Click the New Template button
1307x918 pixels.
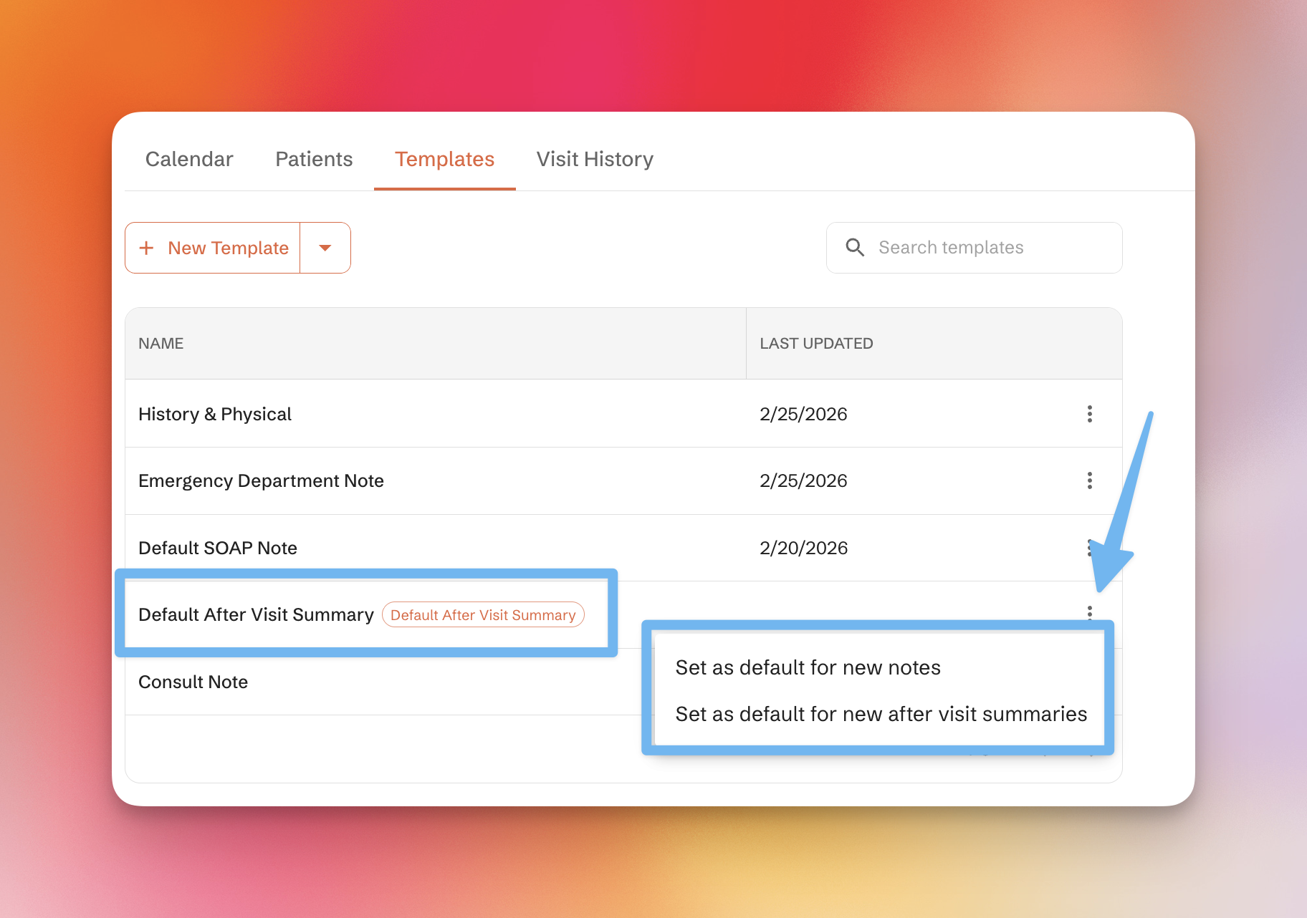[214, 248]
